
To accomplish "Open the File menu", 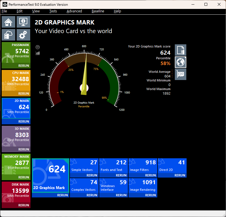I will click(4, 11).
